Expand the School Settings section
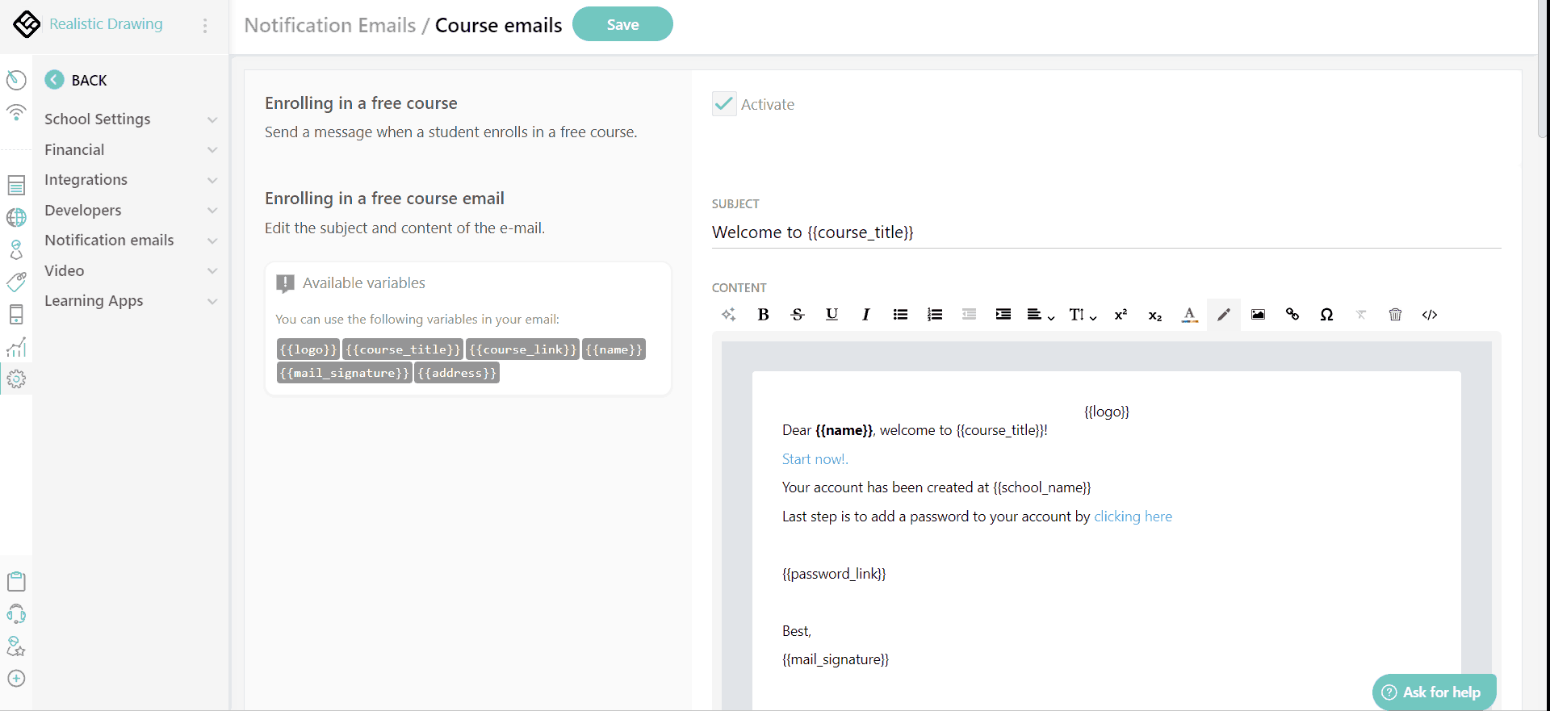1550x711 pixels. click(x=130, y=119)
